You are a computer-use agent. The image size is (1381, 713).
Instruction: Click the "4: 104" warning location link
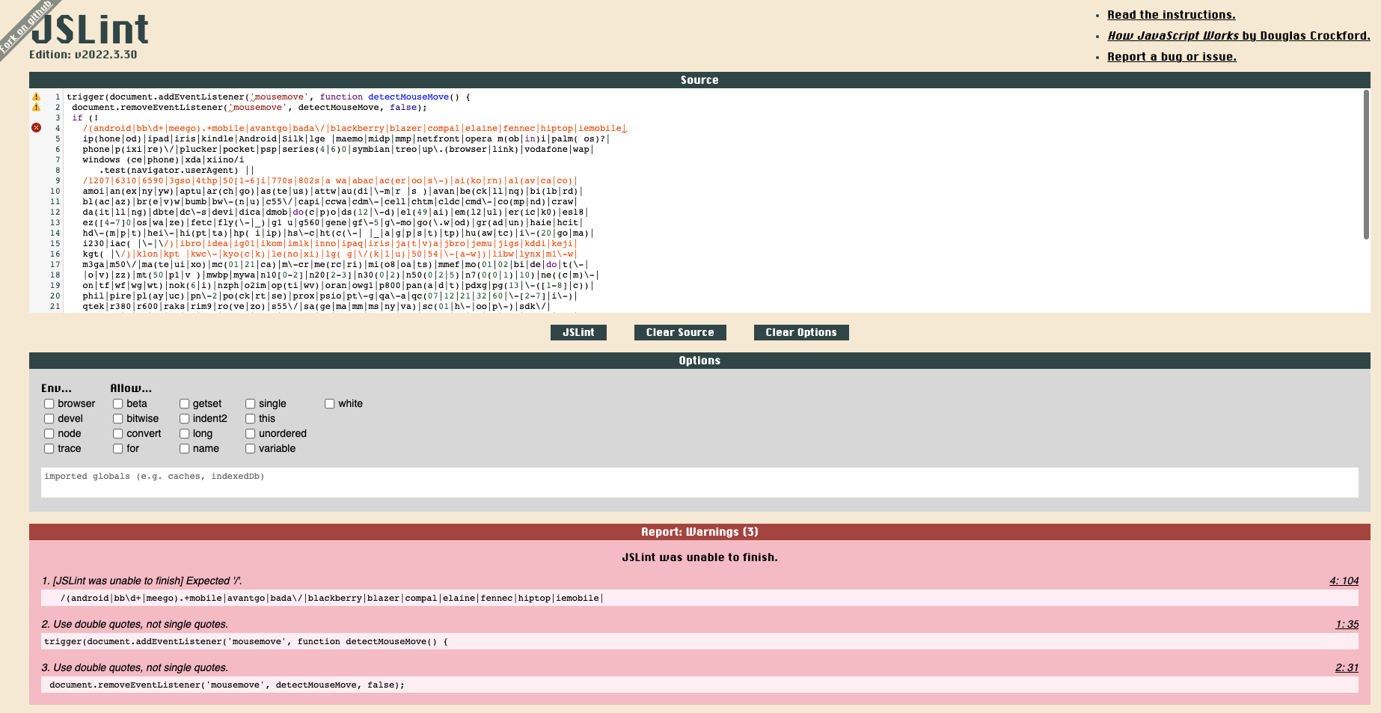(x=1344, y=581)
